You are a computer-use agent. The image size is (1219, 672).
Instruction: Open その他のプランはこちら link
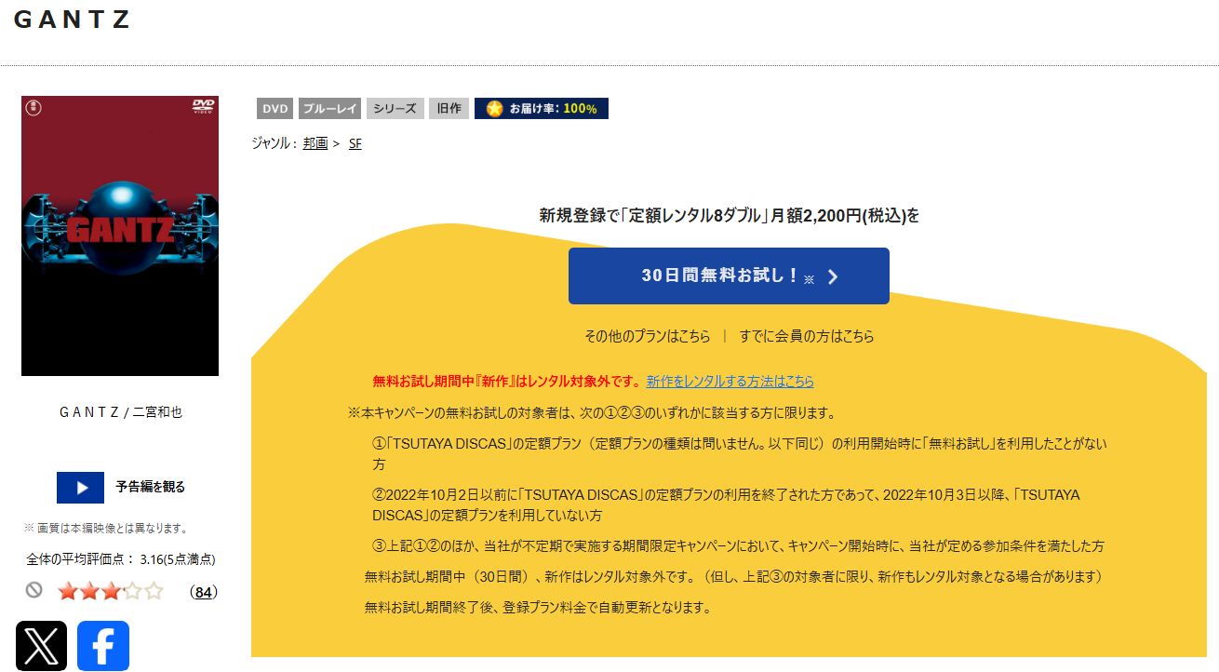647,336
